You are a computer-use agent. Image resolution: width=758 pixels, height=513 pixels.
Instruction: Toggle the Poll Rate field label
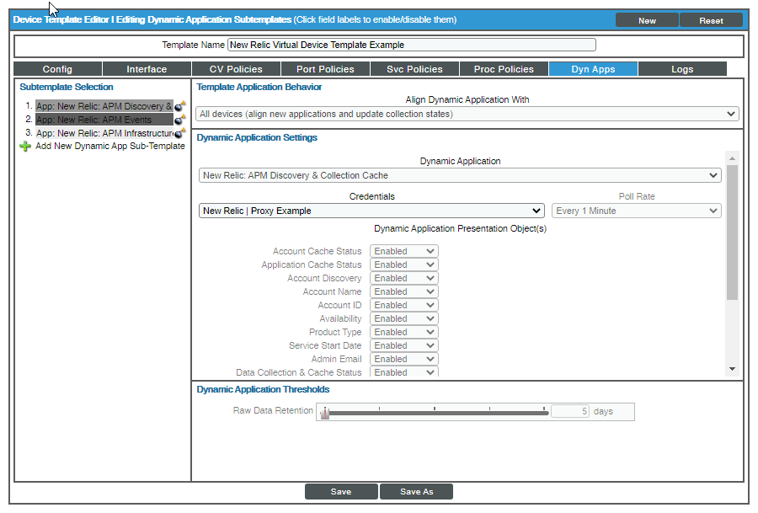pos(636,196)
